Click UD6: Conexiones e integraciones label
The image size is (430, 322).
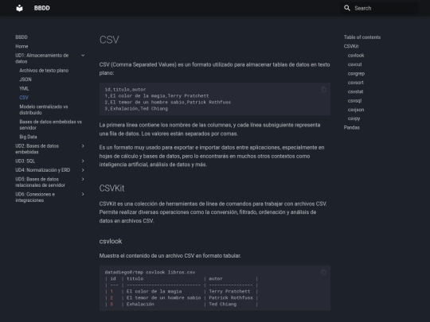point(35,197)
